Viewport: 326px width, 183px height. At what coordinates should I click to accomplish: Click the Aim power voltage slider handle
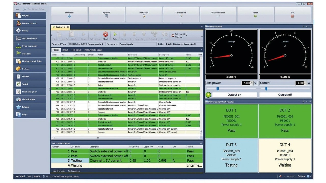tap(218, 89)
